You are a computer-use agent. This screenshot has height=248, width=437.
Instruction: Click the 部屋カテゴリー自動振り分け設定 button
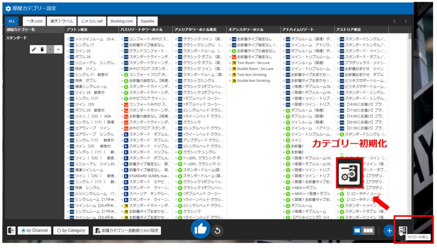point(127,230)
